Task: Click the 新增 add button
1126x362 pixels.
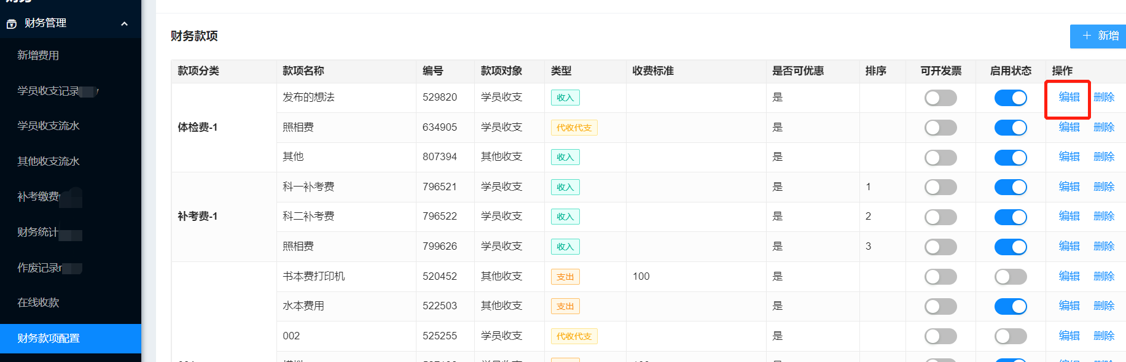Action: [1100, 36]
